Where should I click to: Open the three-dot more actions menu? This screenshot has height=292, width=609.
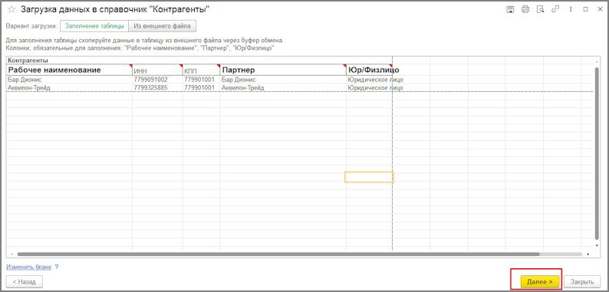pyautogui.click(x=570, y=10)
